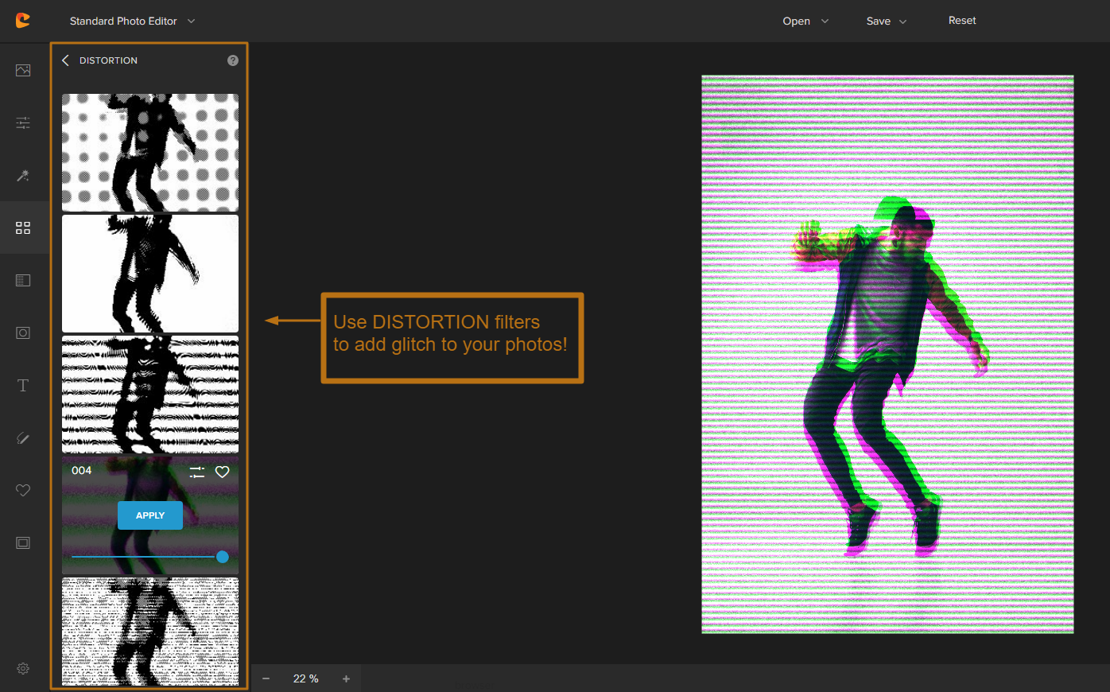Open Favorites heart in sidebar
The image size is (1110, 692).
[23, 490]
